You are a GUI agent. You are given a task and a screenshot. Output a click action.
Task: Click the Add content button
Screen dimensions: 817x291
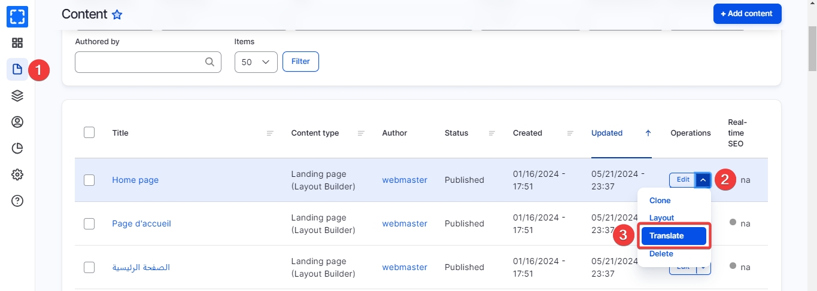pyautogui.click(x=747, y=14)
